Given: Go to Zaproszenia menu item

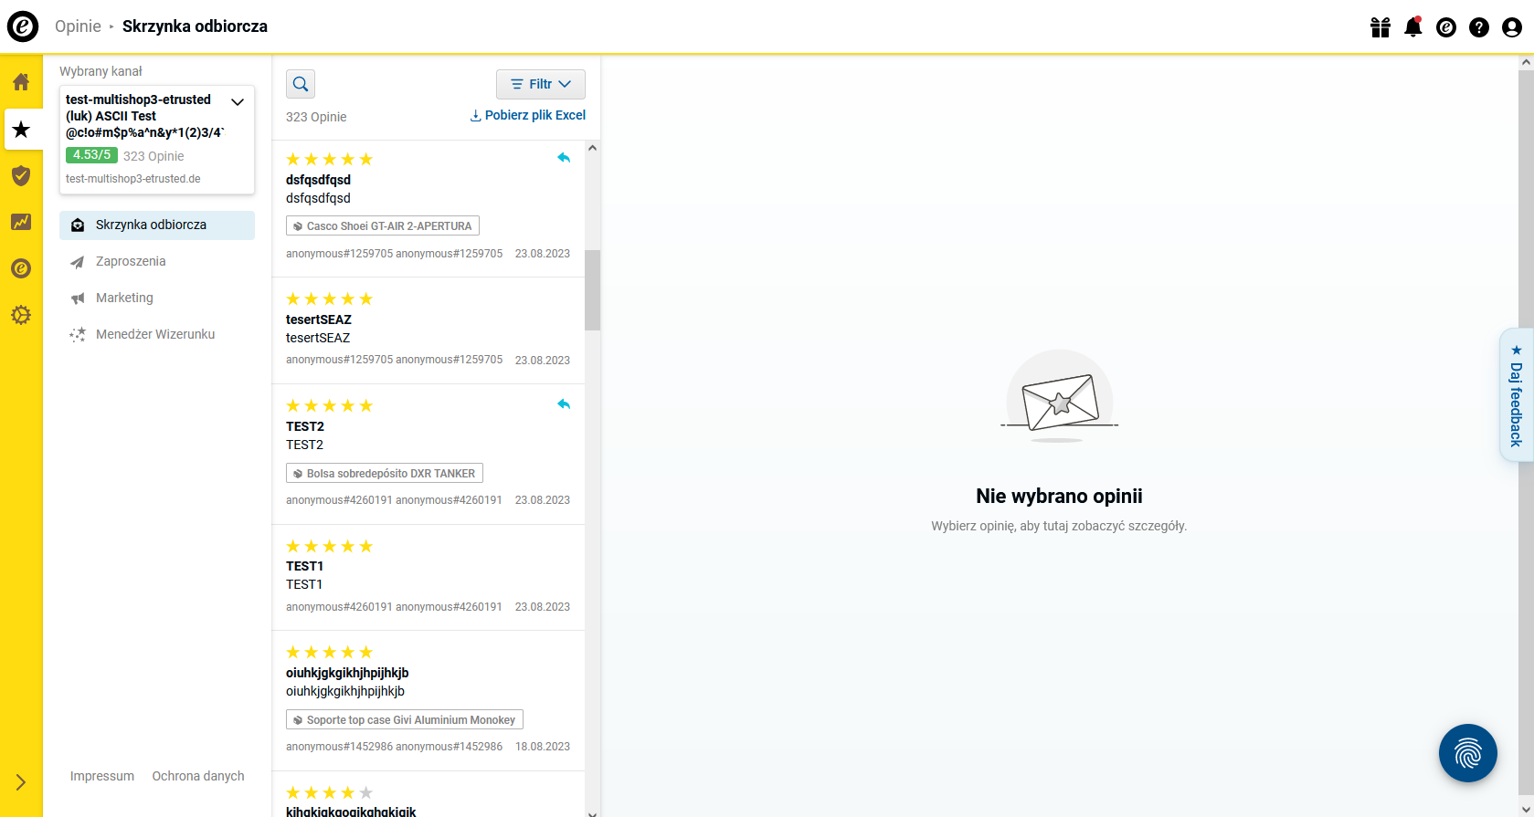Looking at the screenshot, I should click(x=131, y=261).
